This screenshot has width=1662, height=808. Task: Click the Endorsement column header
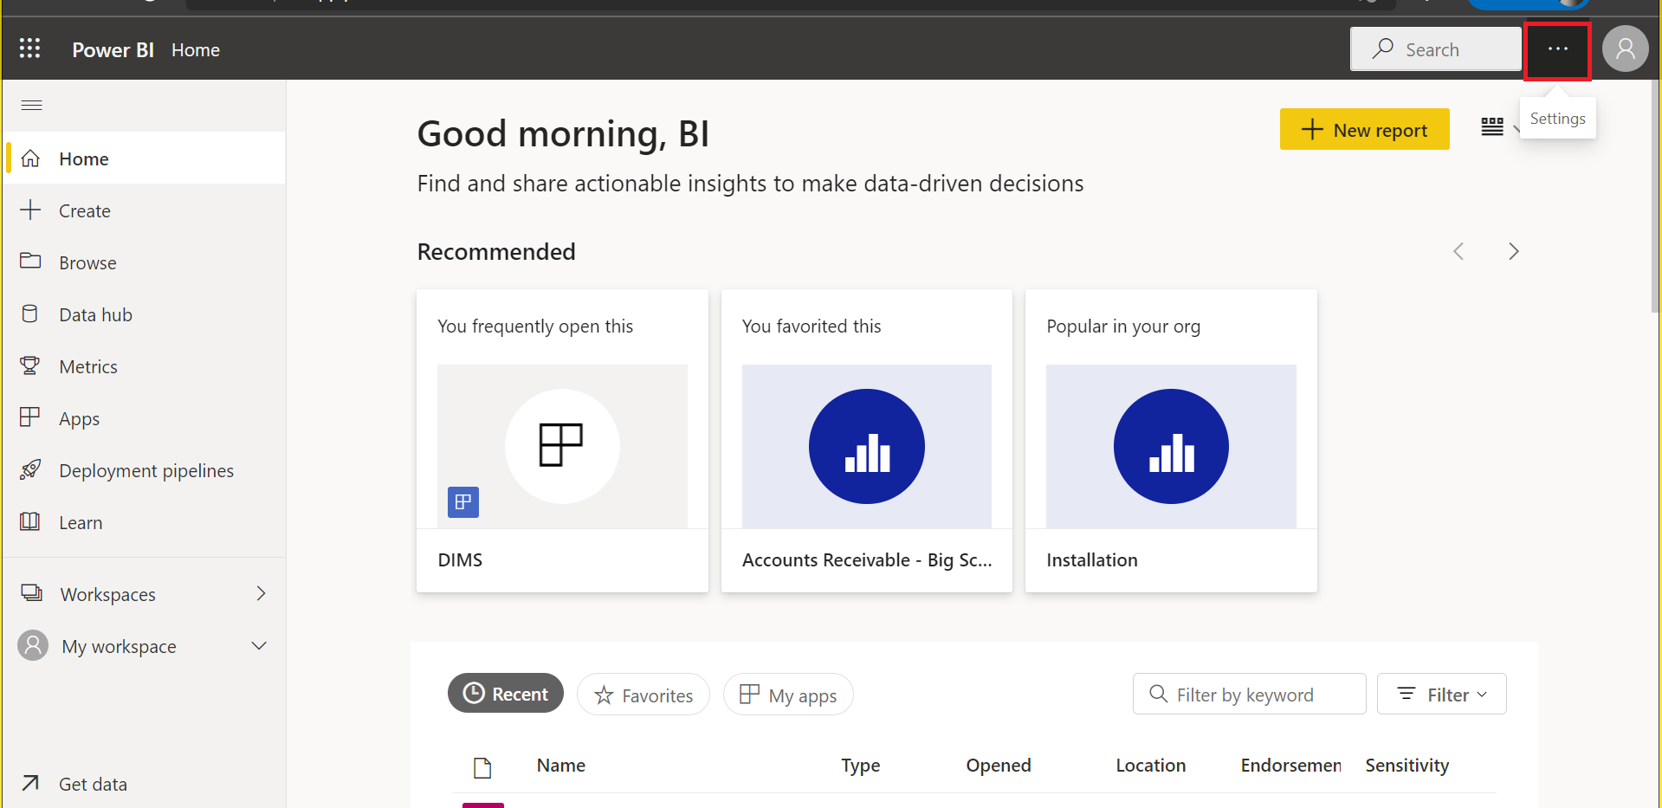pos(1290,765)
